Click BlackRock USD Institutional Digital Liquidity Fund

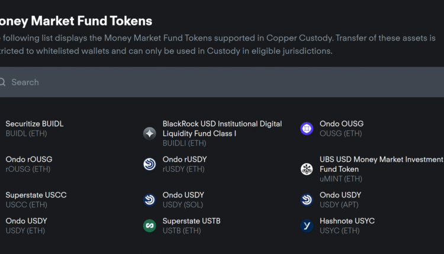click(x=222, y=129)
